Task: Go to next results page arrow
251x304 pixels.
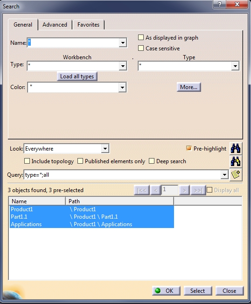Action: click(x=184, y=190)
